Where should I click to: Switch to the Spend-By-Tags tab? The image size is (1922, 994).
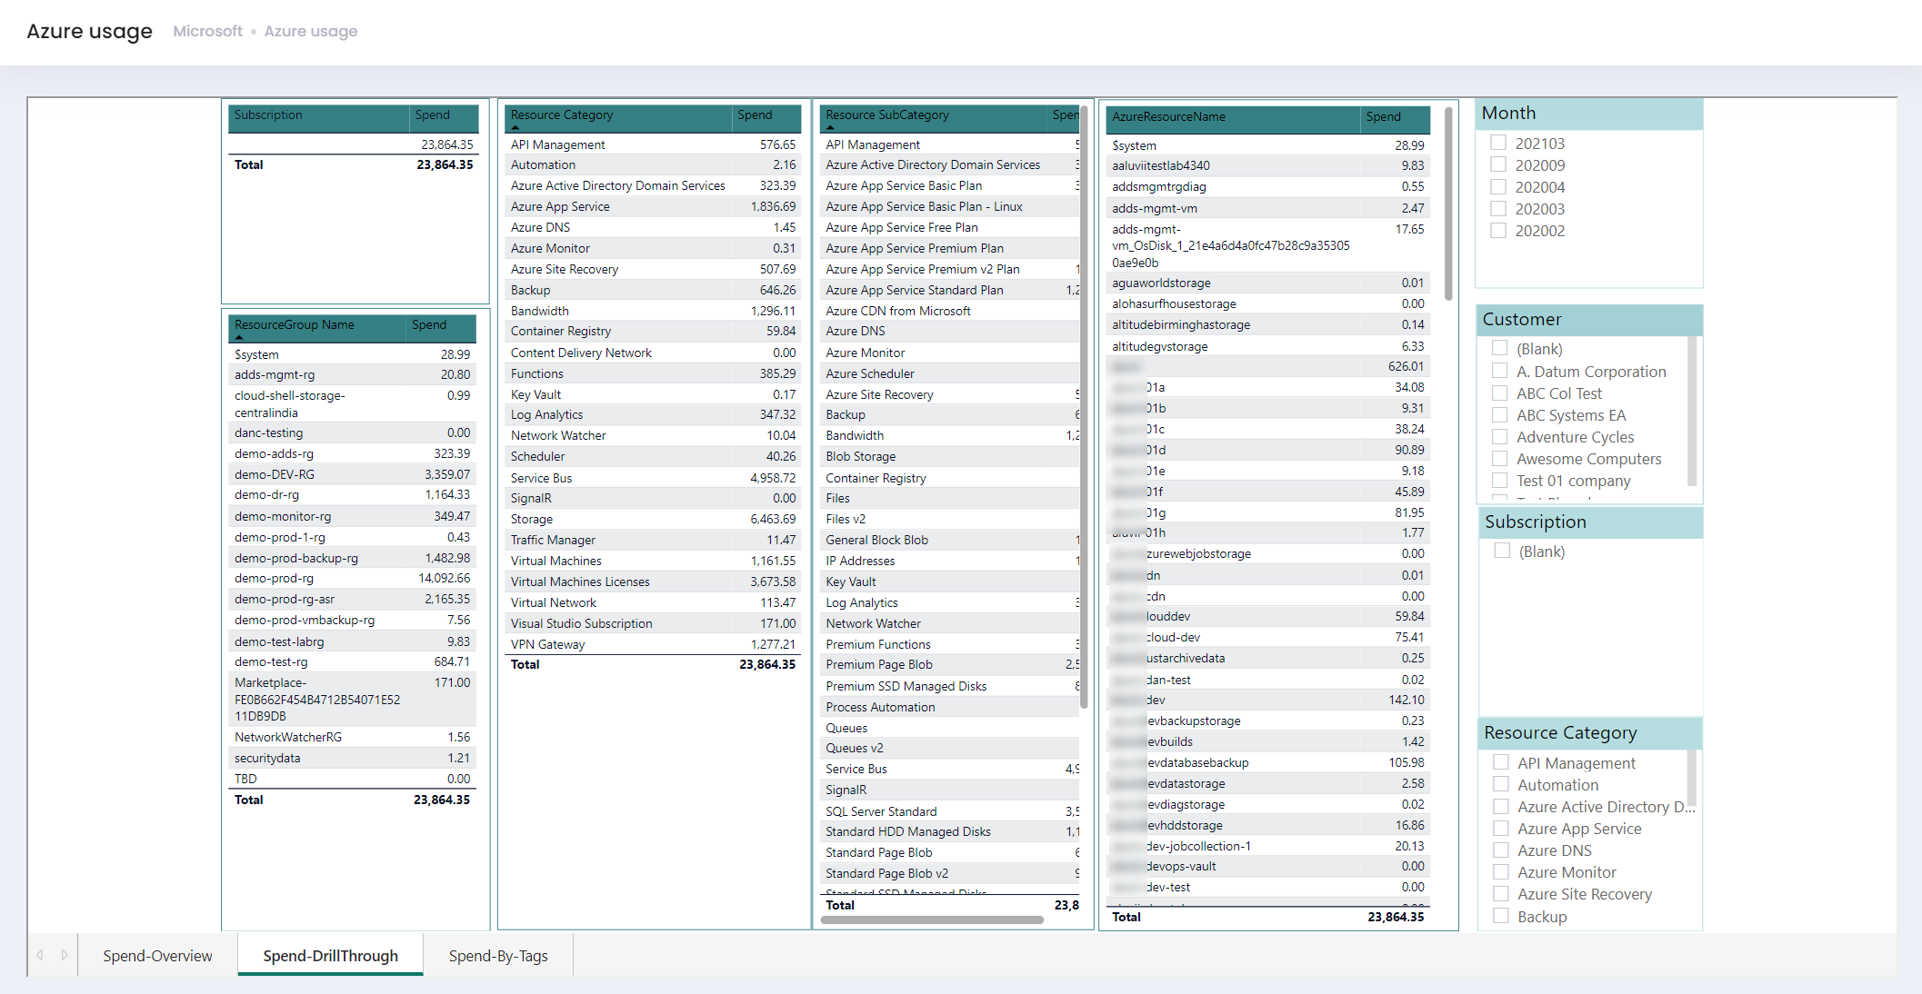pyautogui.click(x=498, y=955)
